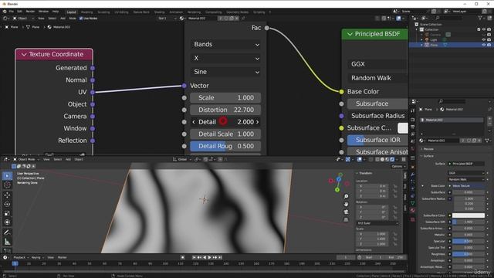Toggle the Use Nodes checkbox
This screenshot has width=494, height=278.
pos(81,19)
